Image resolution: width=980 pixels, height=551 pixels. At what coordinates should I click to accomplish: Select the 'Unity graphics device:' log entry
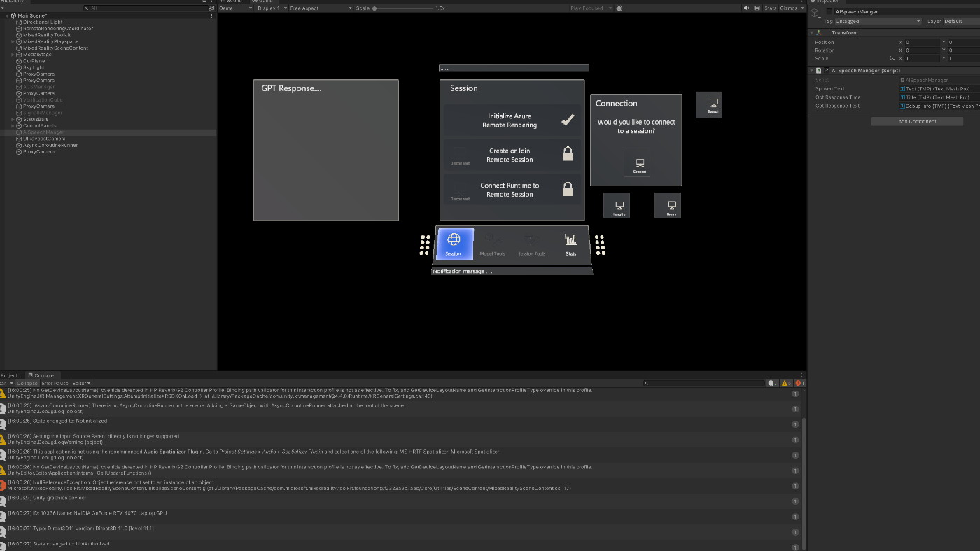click(401, 501)
